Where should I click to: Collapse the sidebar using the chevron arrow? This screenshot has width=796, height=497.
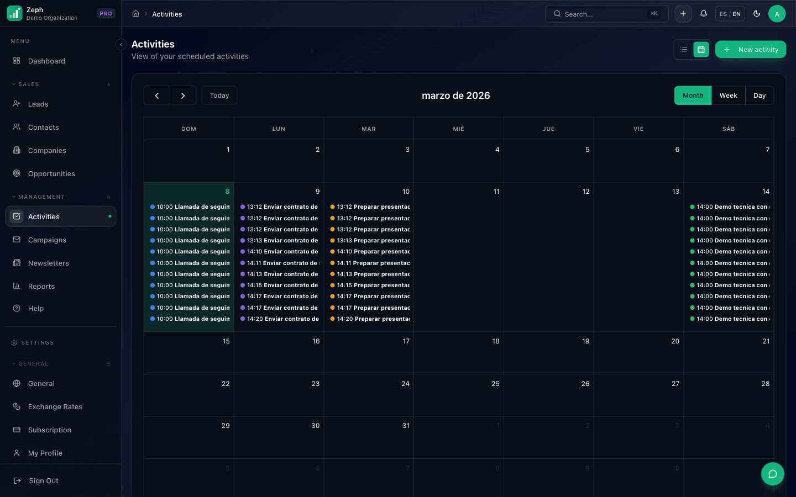(x=121, y=44)
